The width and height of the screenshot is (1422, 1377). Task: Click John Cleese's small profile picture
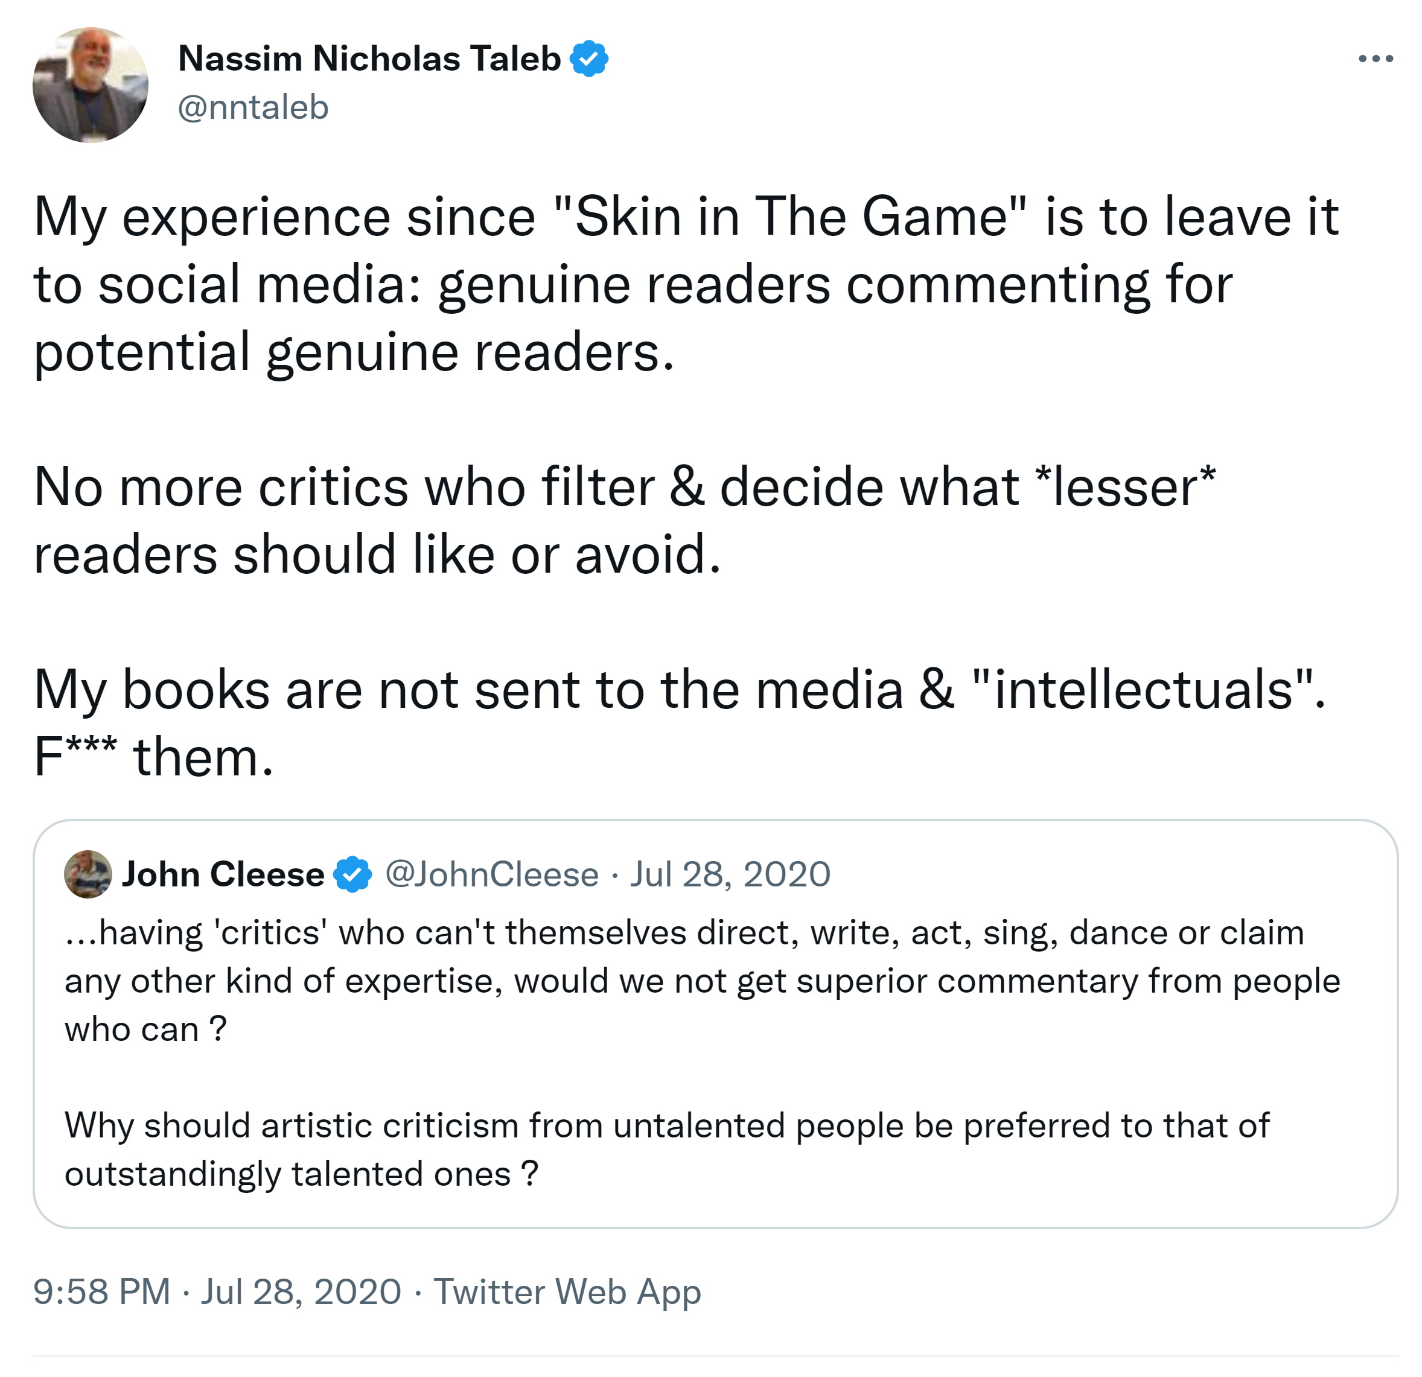(88, 874)
